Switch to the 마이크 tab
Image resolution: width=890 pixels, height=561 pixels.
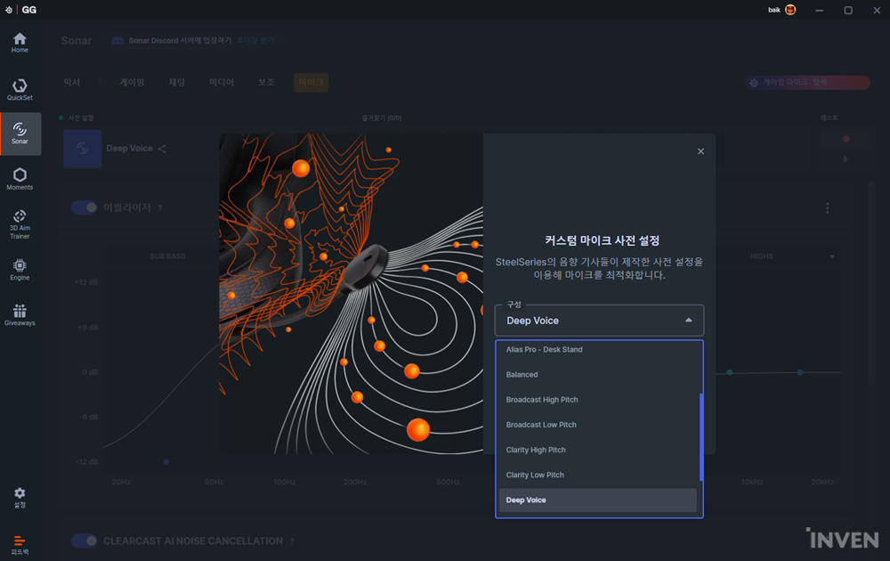click(311, 82)
